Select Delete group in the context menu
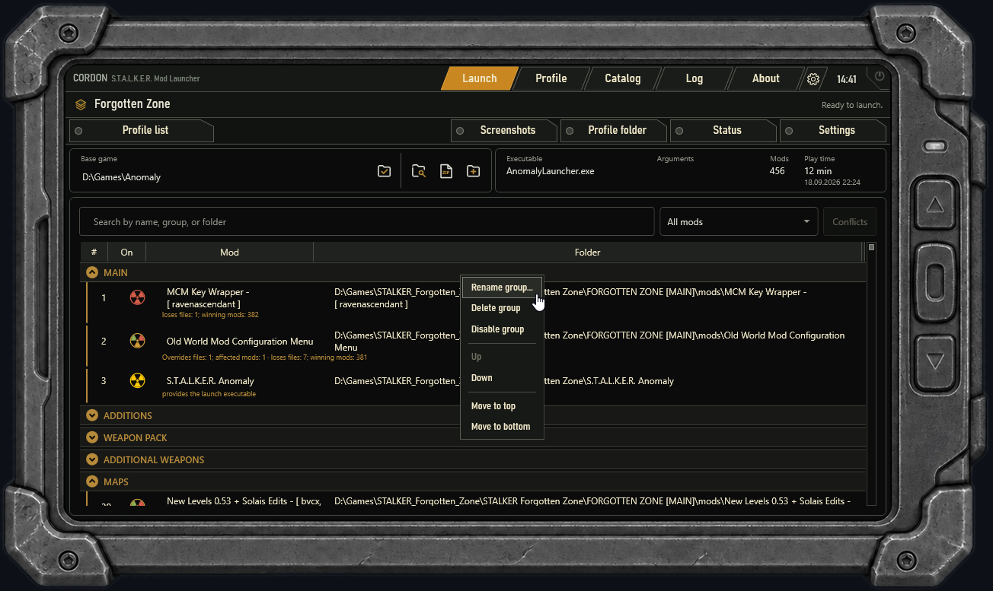 (x=502, y=308)
